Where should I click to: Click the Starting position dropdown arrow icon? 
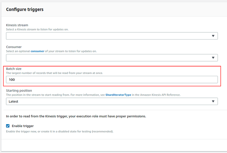pyautogui.click(x=213, y=101)
